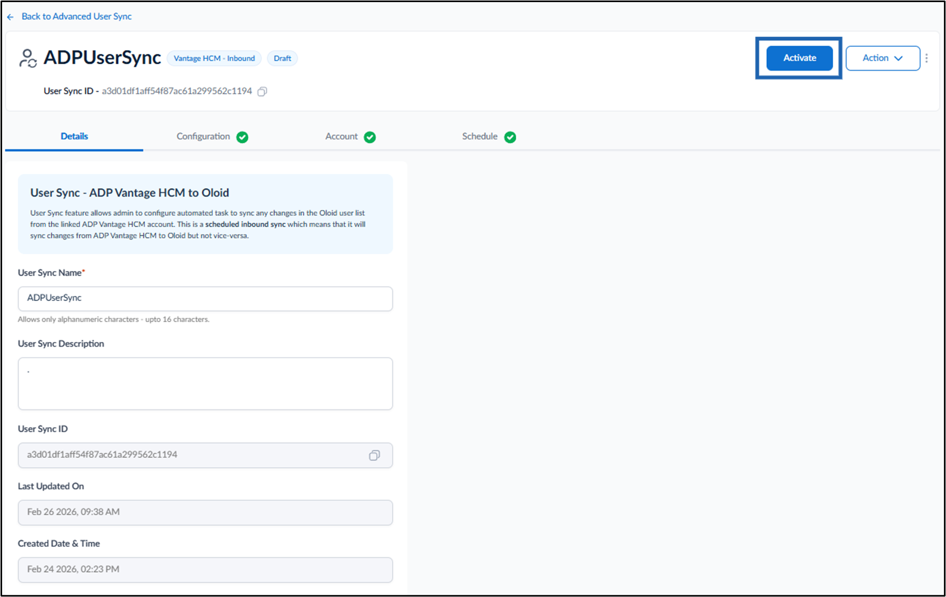Switch to the Details tab
The height and width of the screenshot is (597, 946).
pos(74,136)
